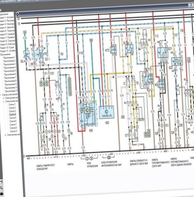The width and height of the screenshot is (194, 197).
Task: Select Приложение 5 in the tree
Action: tap(10, 71)
